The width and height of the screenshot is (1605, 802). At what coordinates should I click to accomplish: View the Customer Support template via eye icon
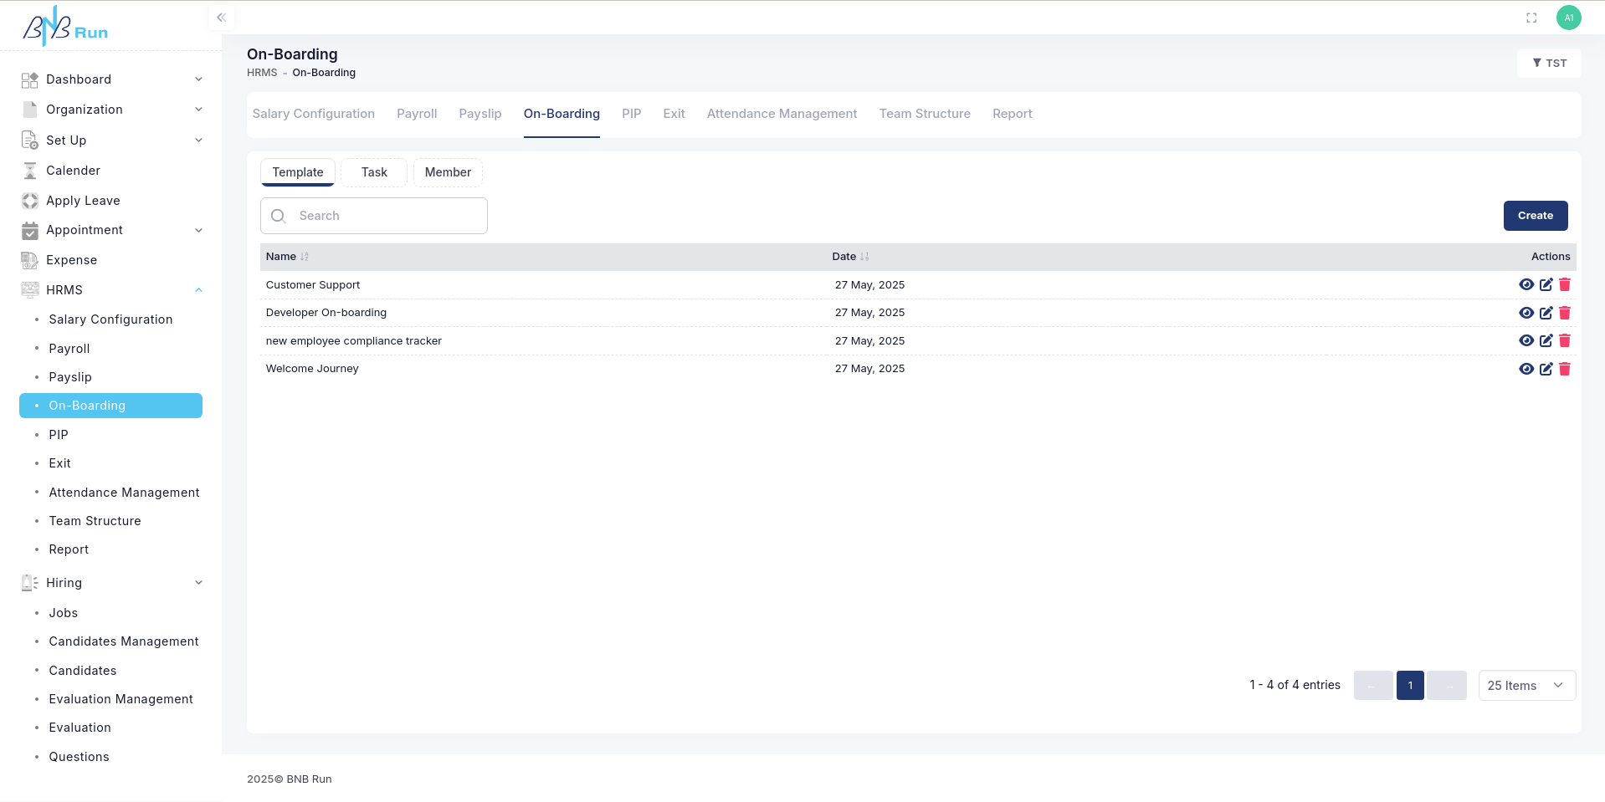coord(1526,284)
